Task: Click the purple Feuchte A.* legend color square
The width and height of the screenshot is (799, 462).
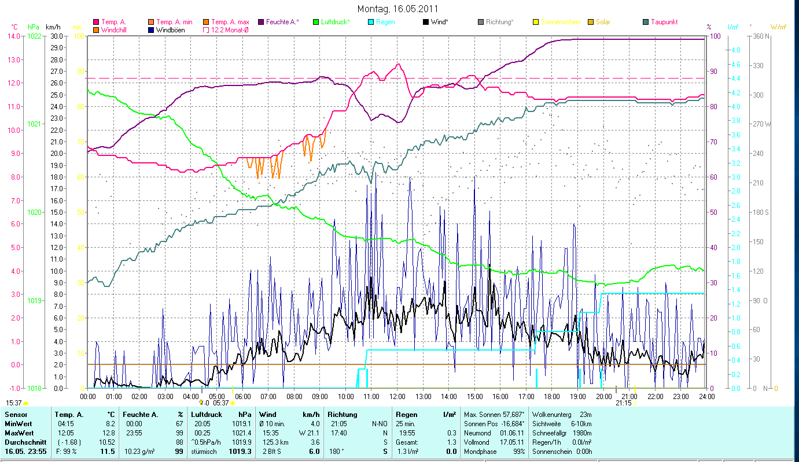Action: [x=260, y=22]
